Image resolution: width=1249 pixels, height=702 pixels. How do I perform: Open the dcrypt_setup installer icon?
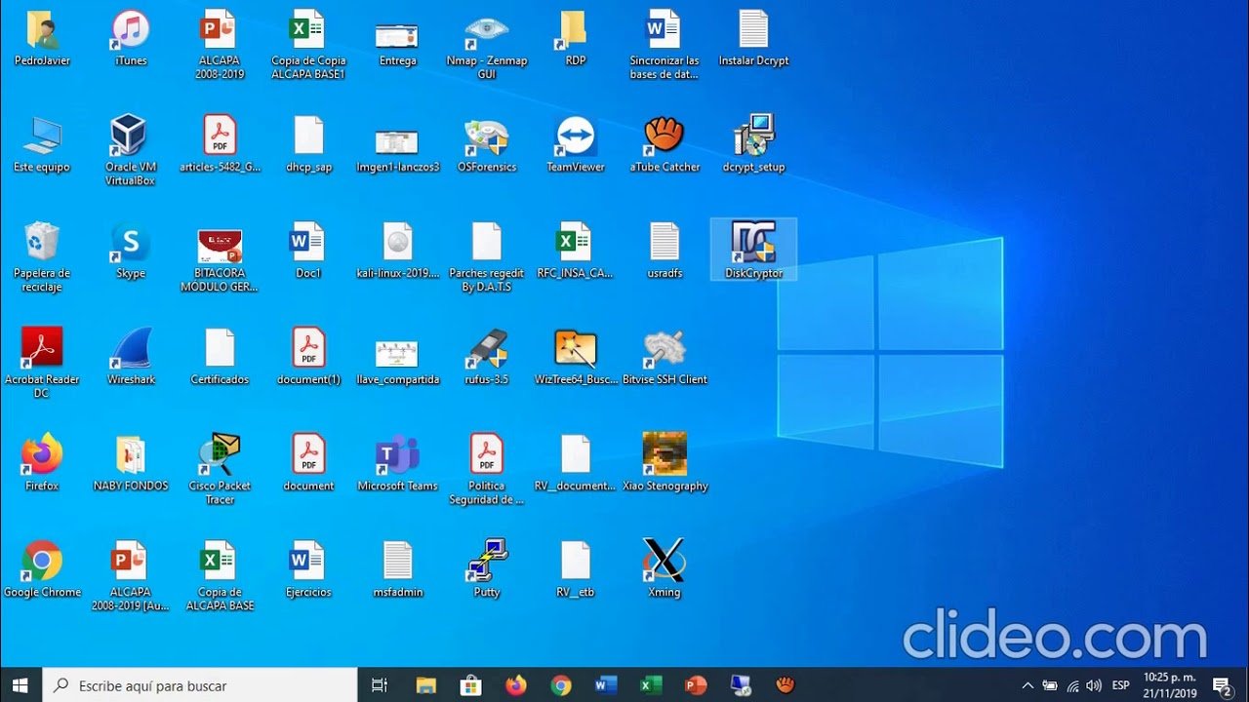click(753, 143)
